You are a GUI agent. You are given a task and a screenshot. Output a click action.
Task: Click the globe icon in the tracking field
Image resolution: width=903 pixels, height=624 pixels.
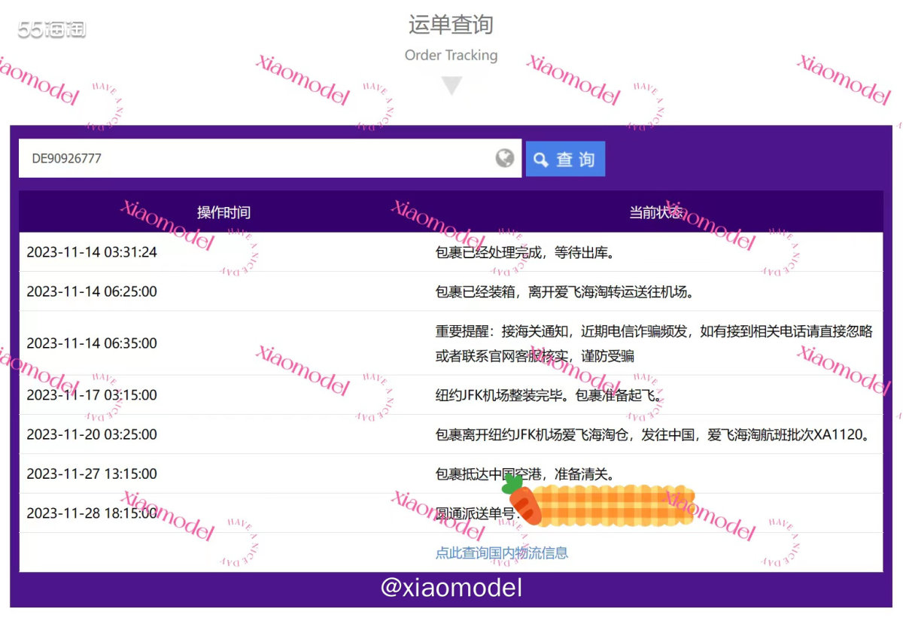(505, 158)
